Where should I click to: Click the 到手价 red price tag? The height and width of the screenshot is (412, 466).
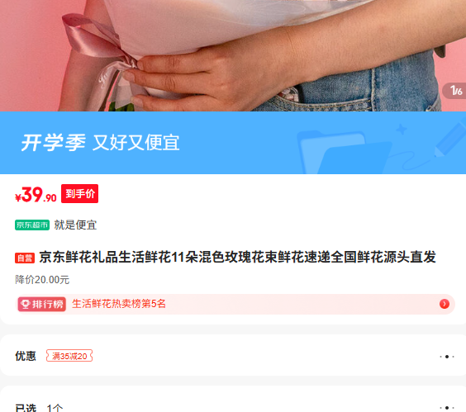(79, 194)
